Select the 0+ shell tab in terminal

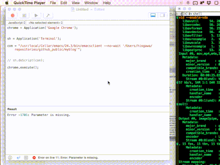192,14
